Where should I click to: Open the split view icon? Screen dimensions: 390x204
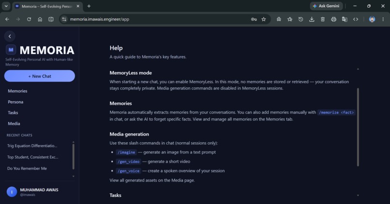click(51, 19)
